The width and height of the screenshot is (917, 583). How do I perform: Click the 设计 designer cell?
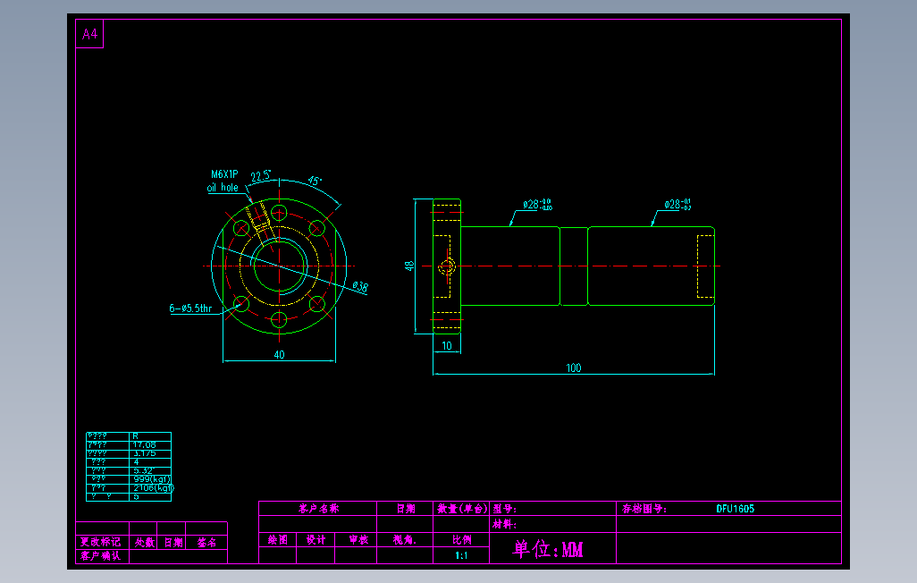point(315,540)
